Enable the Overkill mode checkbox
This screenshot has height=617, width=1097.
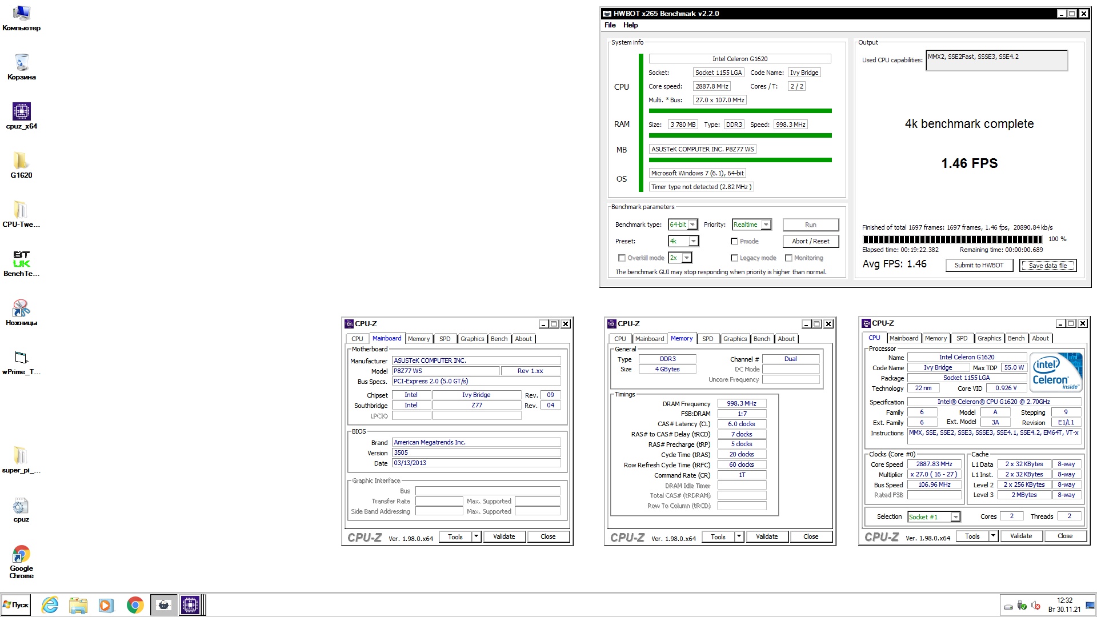[622, 258]
